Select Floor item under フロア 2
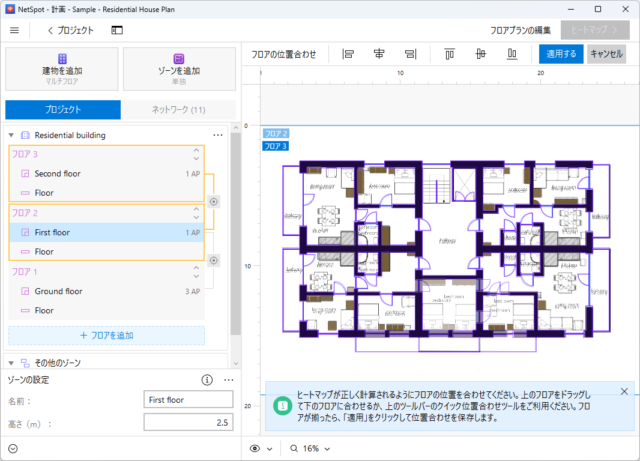640x461 pixels. coord(106,252)
